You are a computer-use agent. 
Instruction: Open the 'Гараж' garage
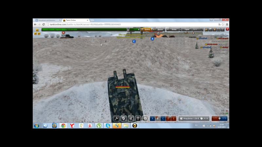click(x=185, y=29)
